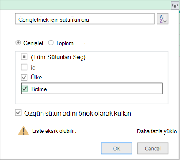Check the id column checkbox

(x=24, y=67)
